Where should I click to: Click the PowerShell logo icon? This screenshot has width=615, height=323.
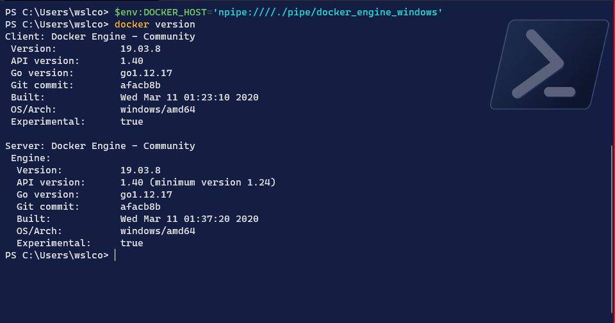tap(548, 64)
